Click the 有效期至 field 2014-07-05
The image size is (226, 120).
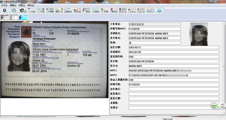174,52
